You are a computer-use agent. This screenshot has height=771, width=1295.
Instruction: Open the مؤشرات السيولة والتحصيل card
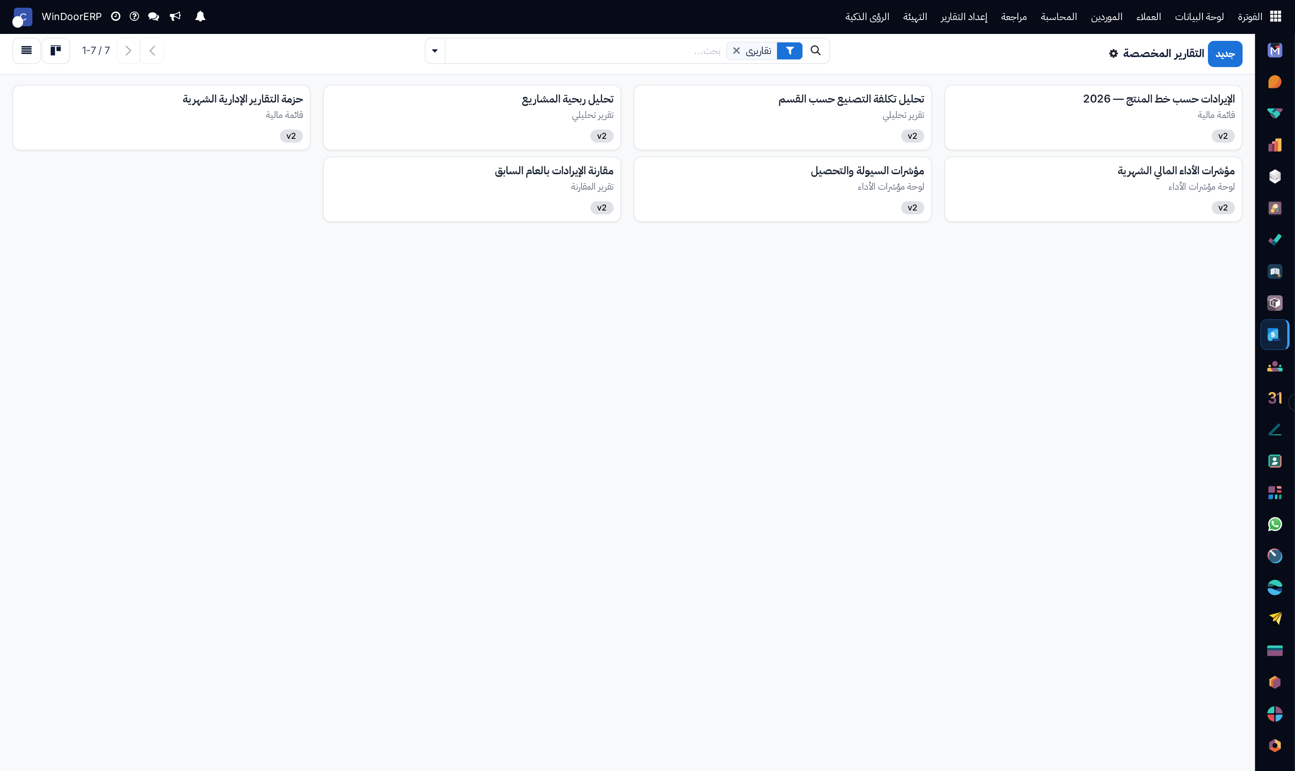click(x=782, y=189)
